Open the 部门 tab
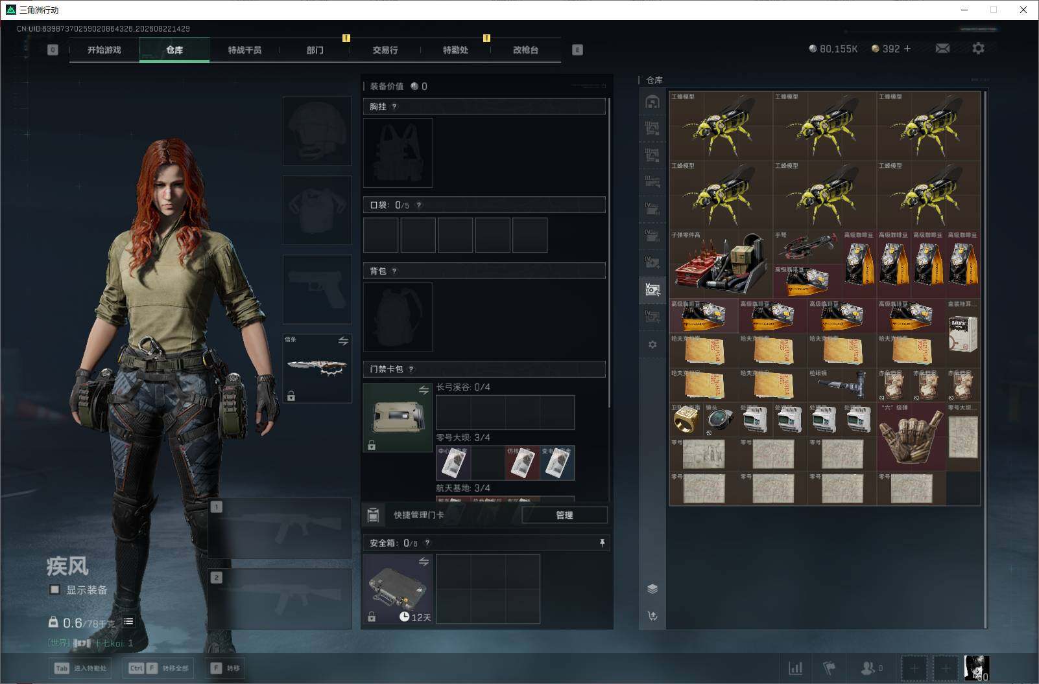Screen dimensions: 1039x684 315,50
